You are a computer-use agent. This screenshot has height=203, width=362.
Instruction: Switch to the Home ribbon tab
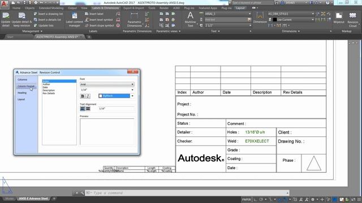(16, 8)
